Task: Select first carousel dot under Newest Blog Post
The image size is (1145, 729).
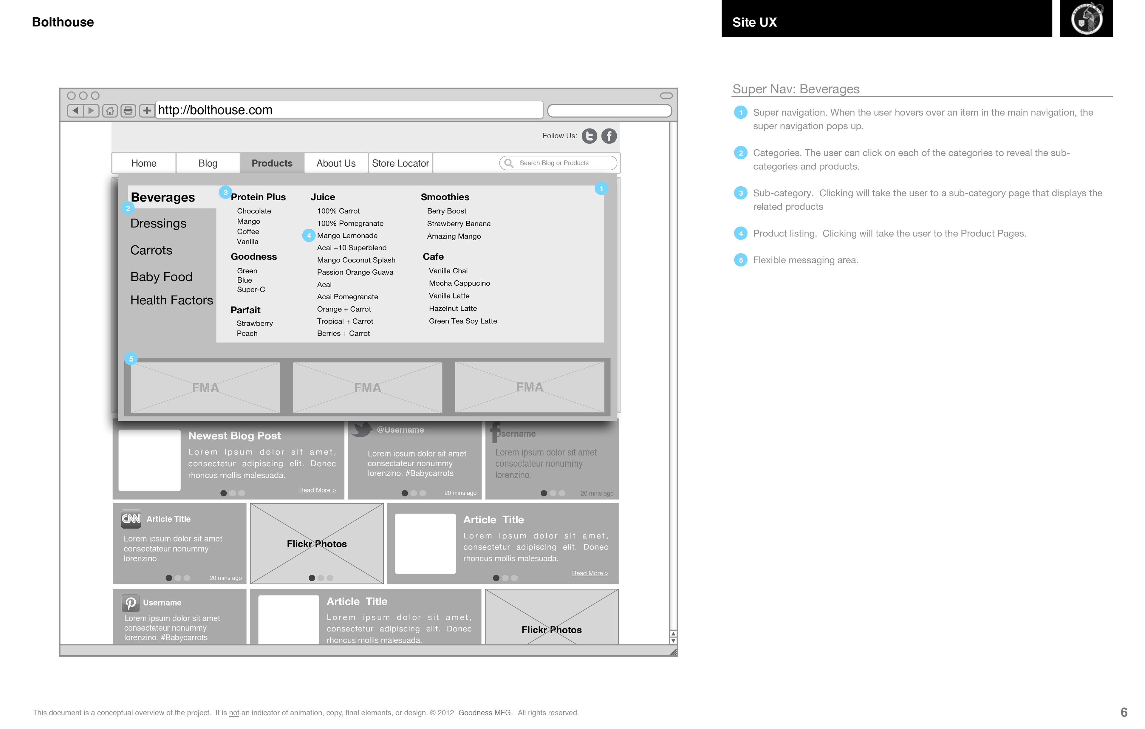Action: click(224, 493)
